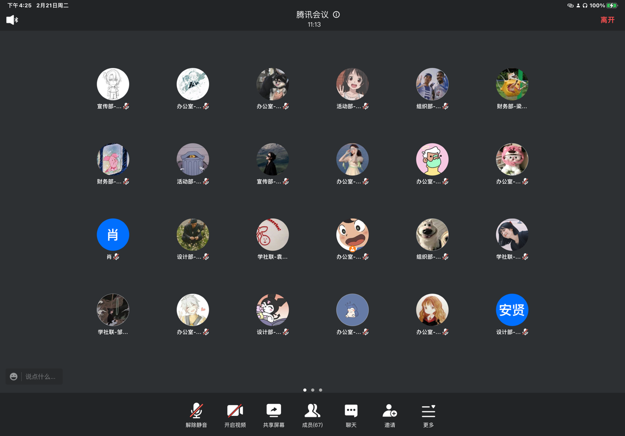This screenshot has height=436, width=625.
Task: Toggle the speaker audio output icon
Action: tap(12, 20)
